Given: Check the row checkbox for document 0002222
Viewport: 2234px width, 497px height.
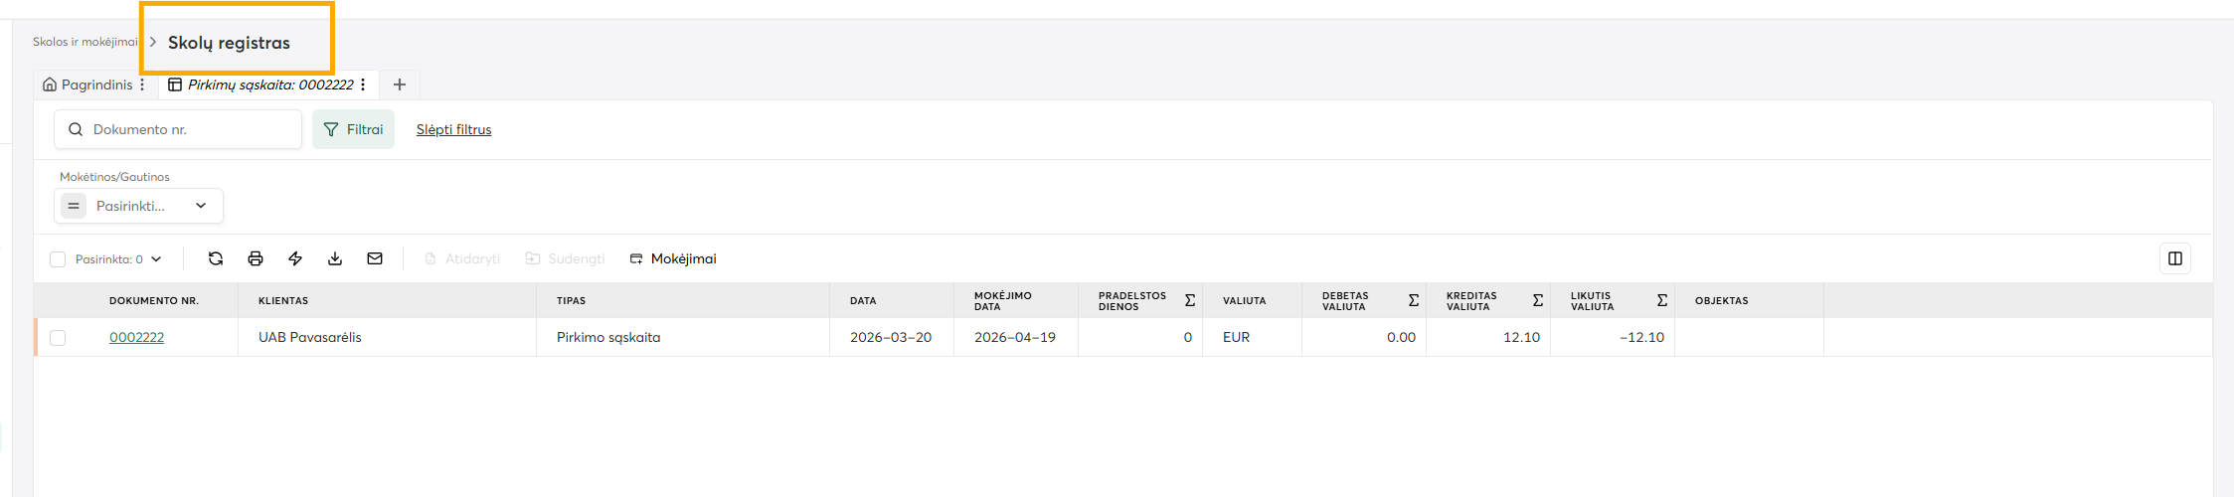Looking at the screenshot, I should [58, 338].
